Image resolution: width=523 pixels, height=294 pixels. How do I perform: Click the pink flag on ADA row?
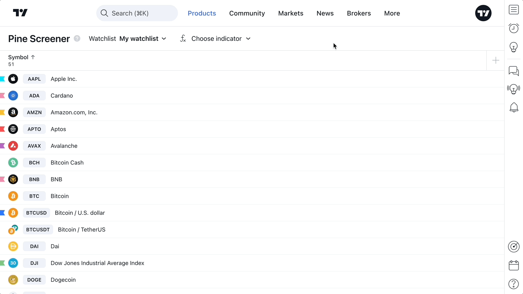click(2, 96)
